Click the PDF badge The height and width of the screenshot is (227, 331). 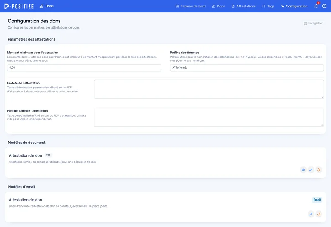click(x=48, y=155)
